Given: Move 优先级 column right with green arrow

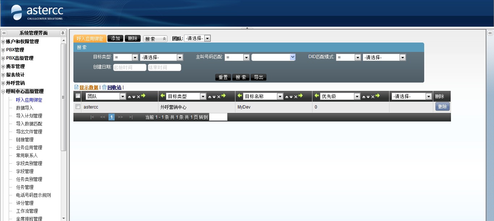Looking at the screenshot, I should point(378,96).
